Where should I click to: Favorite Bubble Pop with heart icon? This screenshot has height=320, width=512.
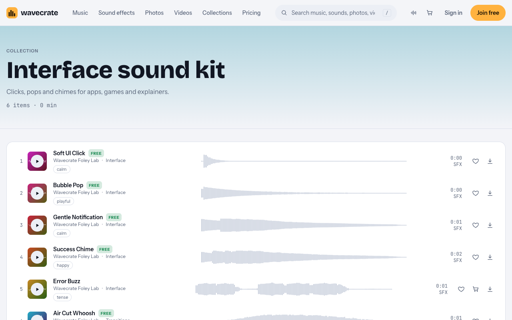point(476,193)
